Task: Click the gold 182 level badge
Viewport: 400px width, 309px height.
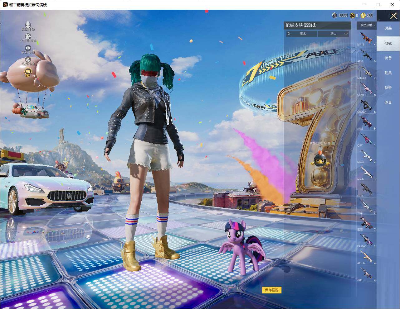Action: (28, 72)
